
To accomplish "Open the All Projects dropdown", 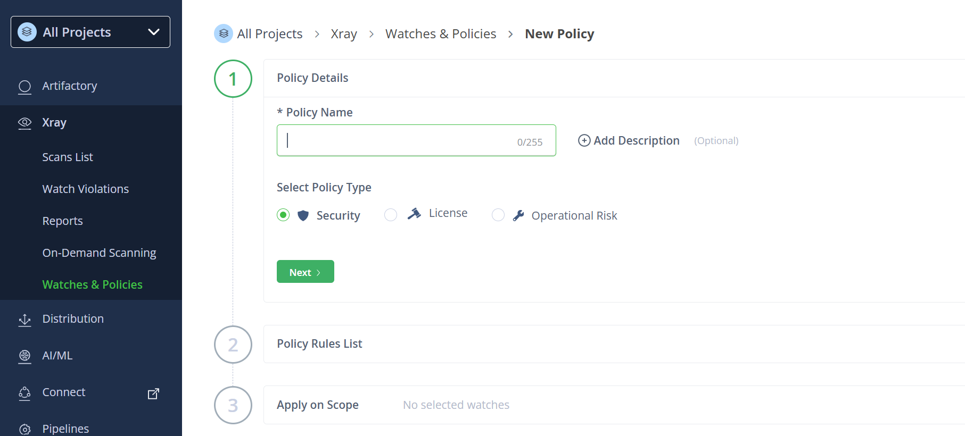I will [90, 32].
